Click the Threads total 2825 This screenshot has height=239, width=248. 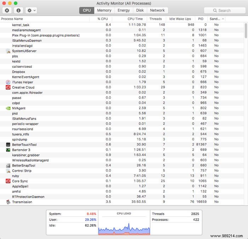195,214
